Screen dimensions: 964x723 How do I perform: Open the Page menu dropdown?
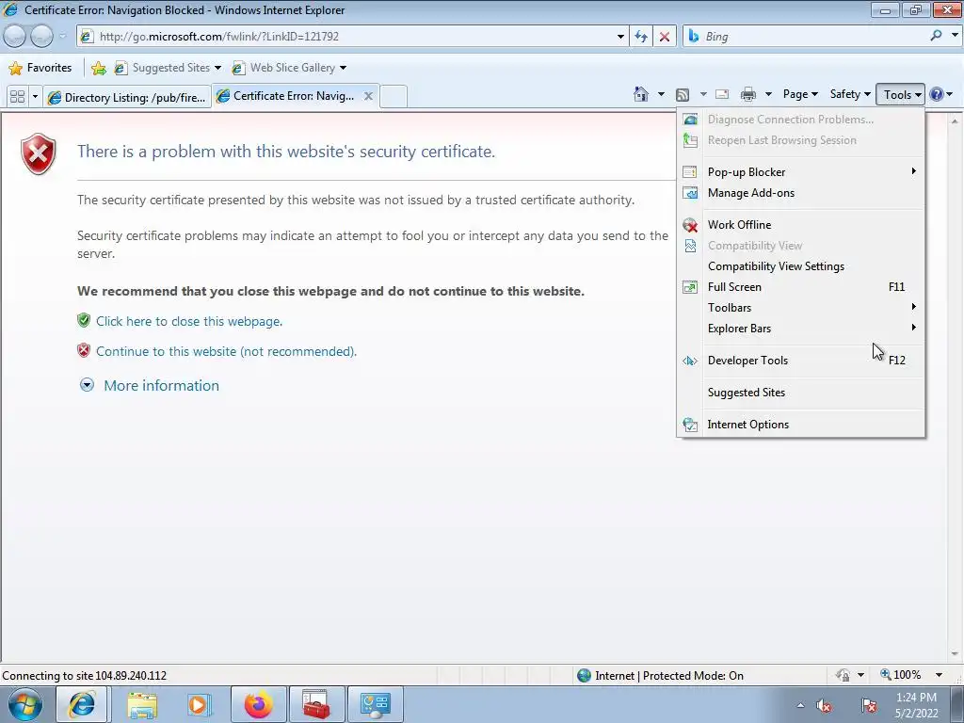(800, 94)
